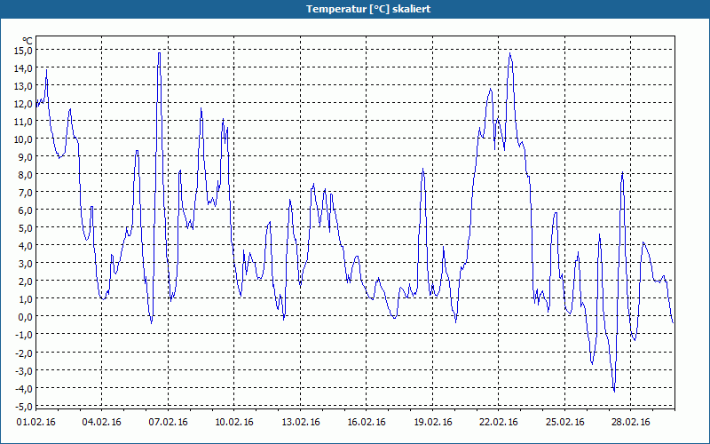Click the 13,0 y-axis label
This screenshot has width=710, height=444.
point(23,85)
